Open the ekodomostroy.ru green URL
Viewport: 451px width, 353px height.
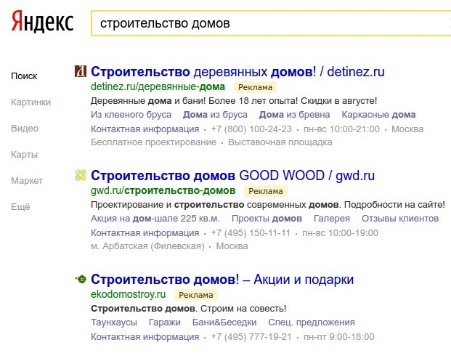(129, 294)
